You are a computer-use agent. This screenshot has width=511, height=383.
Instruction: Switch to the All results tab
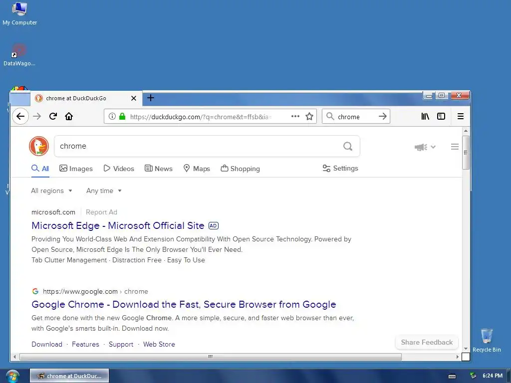click(40, 169)
